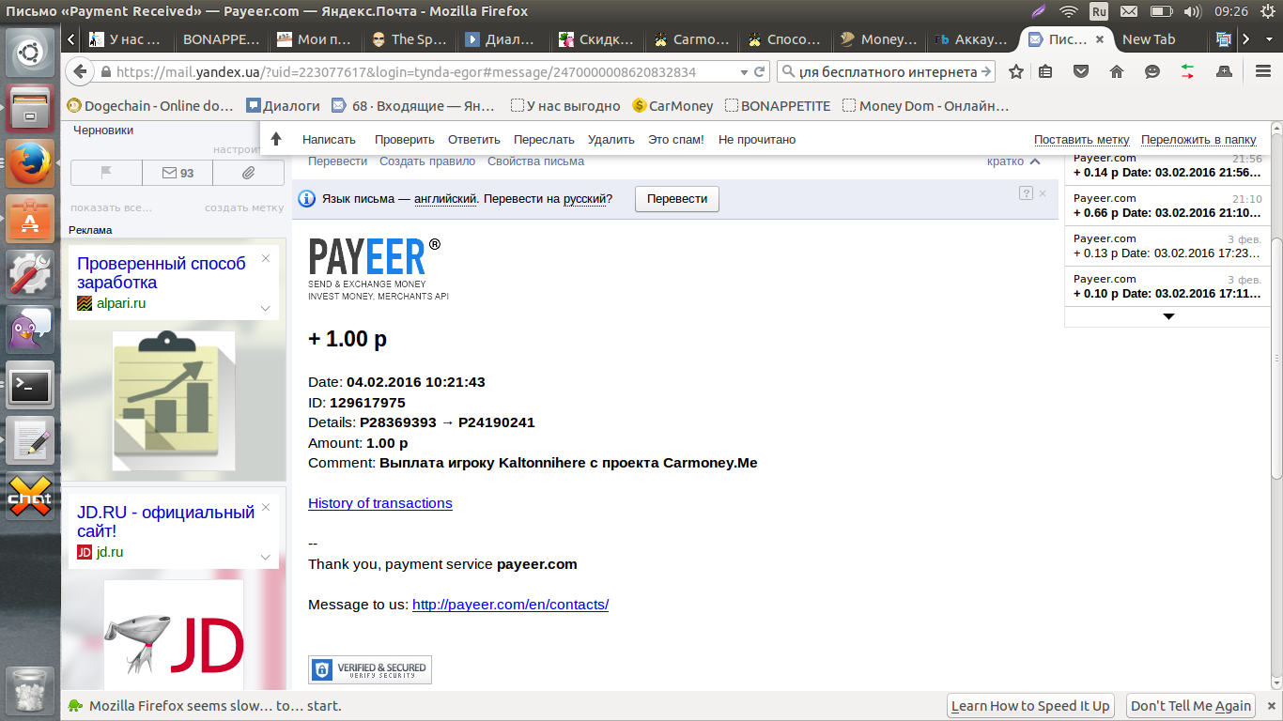Click the Pocket icon in Firefox toolbar
This screenshot has width=1283, height=721.
(x=1081, y=71)
